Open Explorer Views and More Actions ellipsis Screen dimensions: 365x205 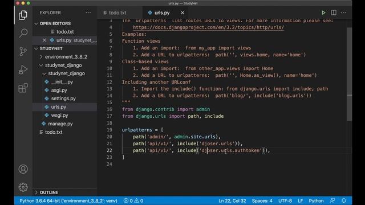(88, 13)
